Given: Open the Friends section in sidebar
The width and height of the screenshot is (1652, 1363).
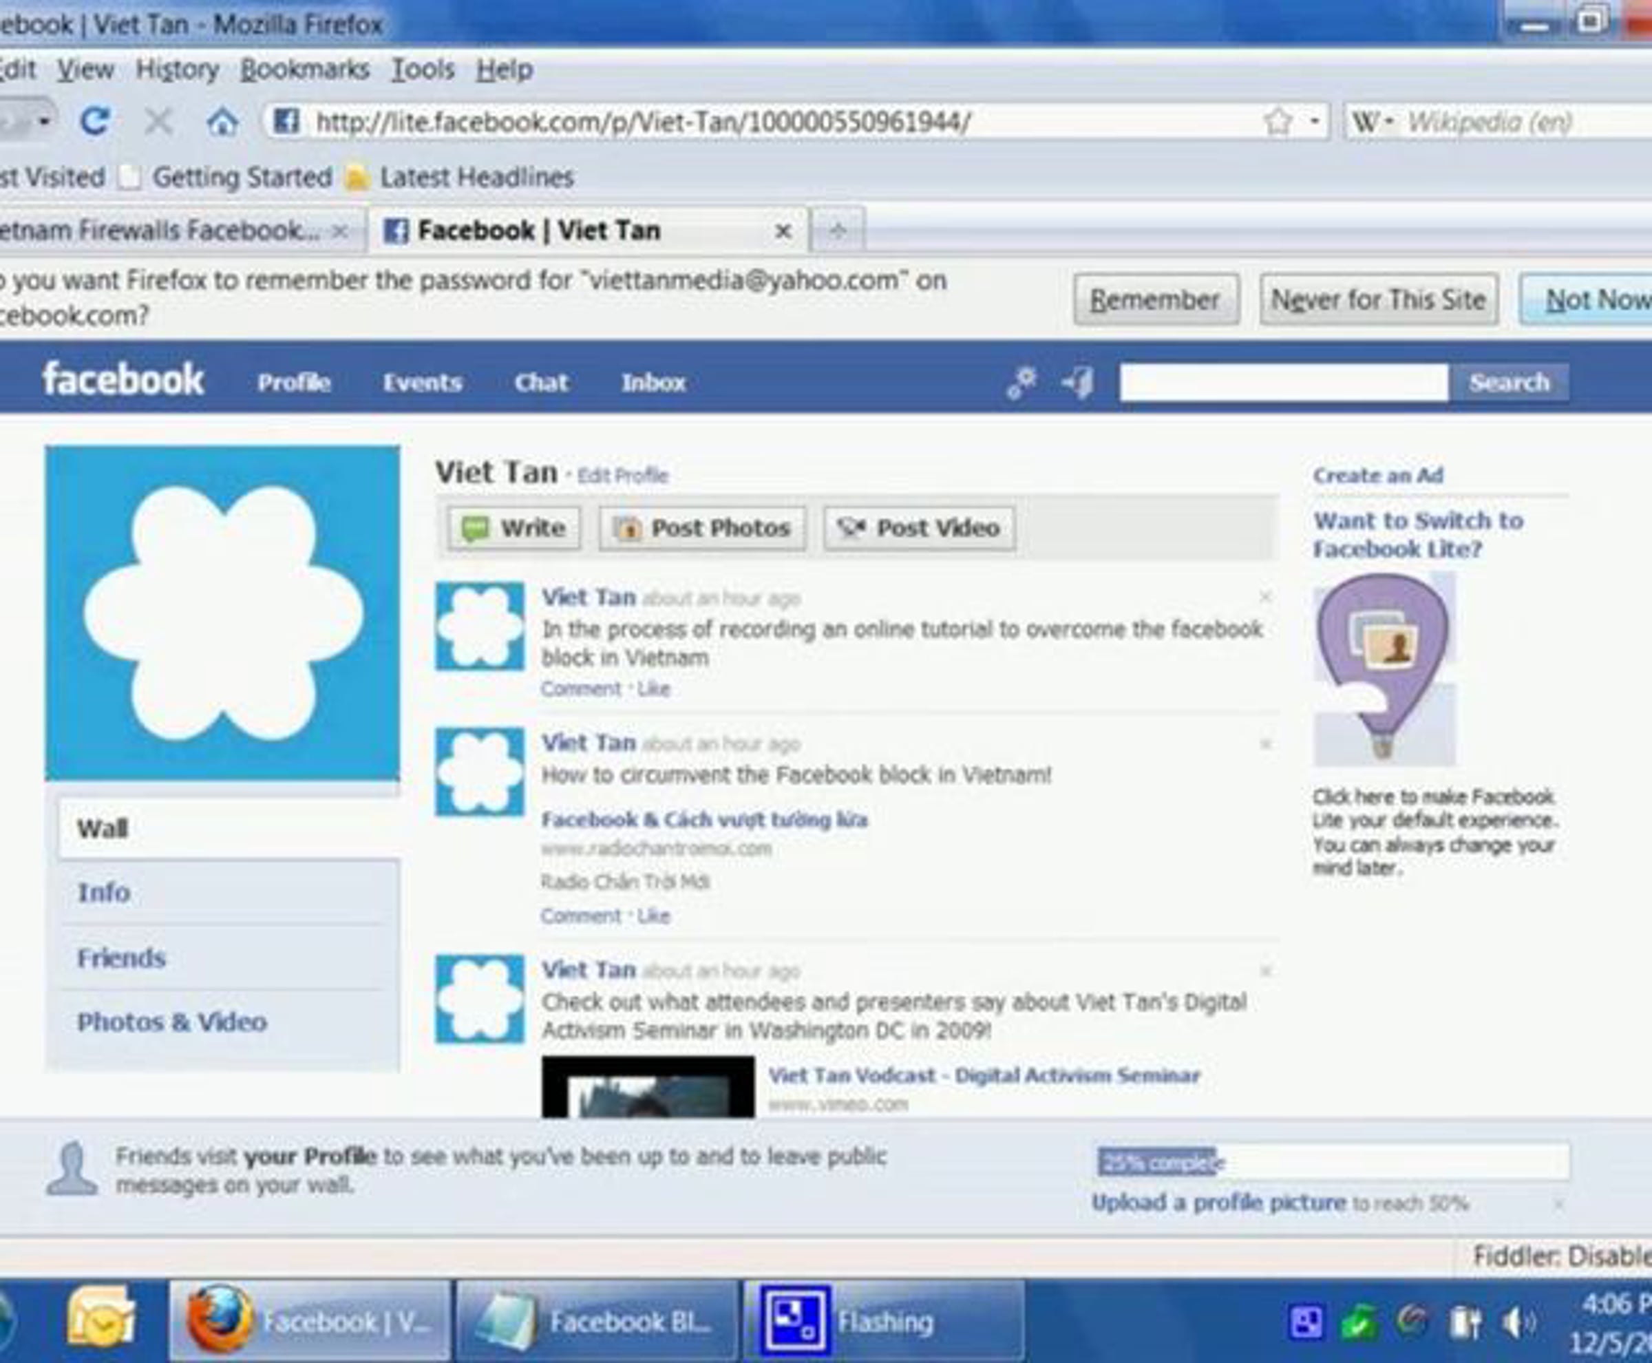Looking at the screenshot, I should 122,958.
